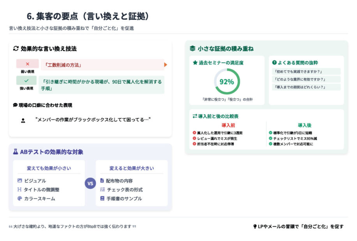357x241 pixels.
Task: Click the refresh icon beside 効果的な言い換え技法
Action: 16,49
